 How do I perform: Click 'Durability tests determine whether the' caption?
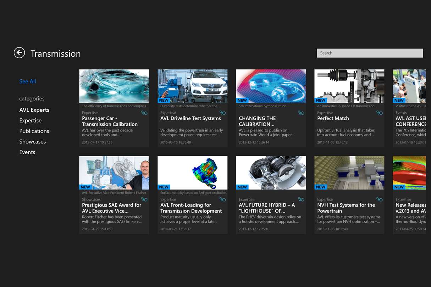[190, 106]
